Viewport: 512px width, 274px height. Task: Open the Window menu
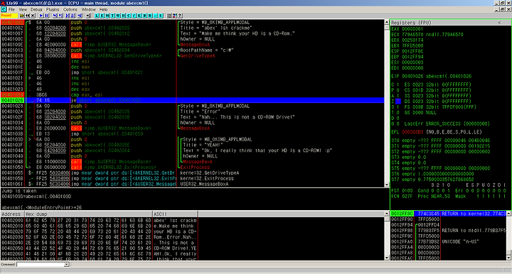(x=88, y=9)
